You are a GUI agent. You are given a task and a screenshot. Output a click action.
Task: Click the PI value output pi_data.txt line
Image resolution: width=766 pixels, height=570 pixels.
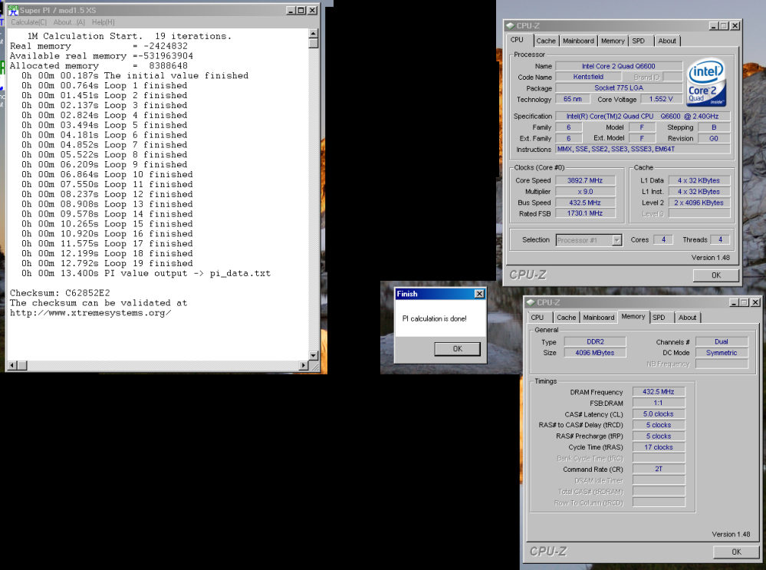pos(146,273)
